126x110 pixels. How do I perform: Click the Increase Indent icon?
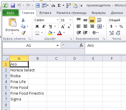click(85, 33)
